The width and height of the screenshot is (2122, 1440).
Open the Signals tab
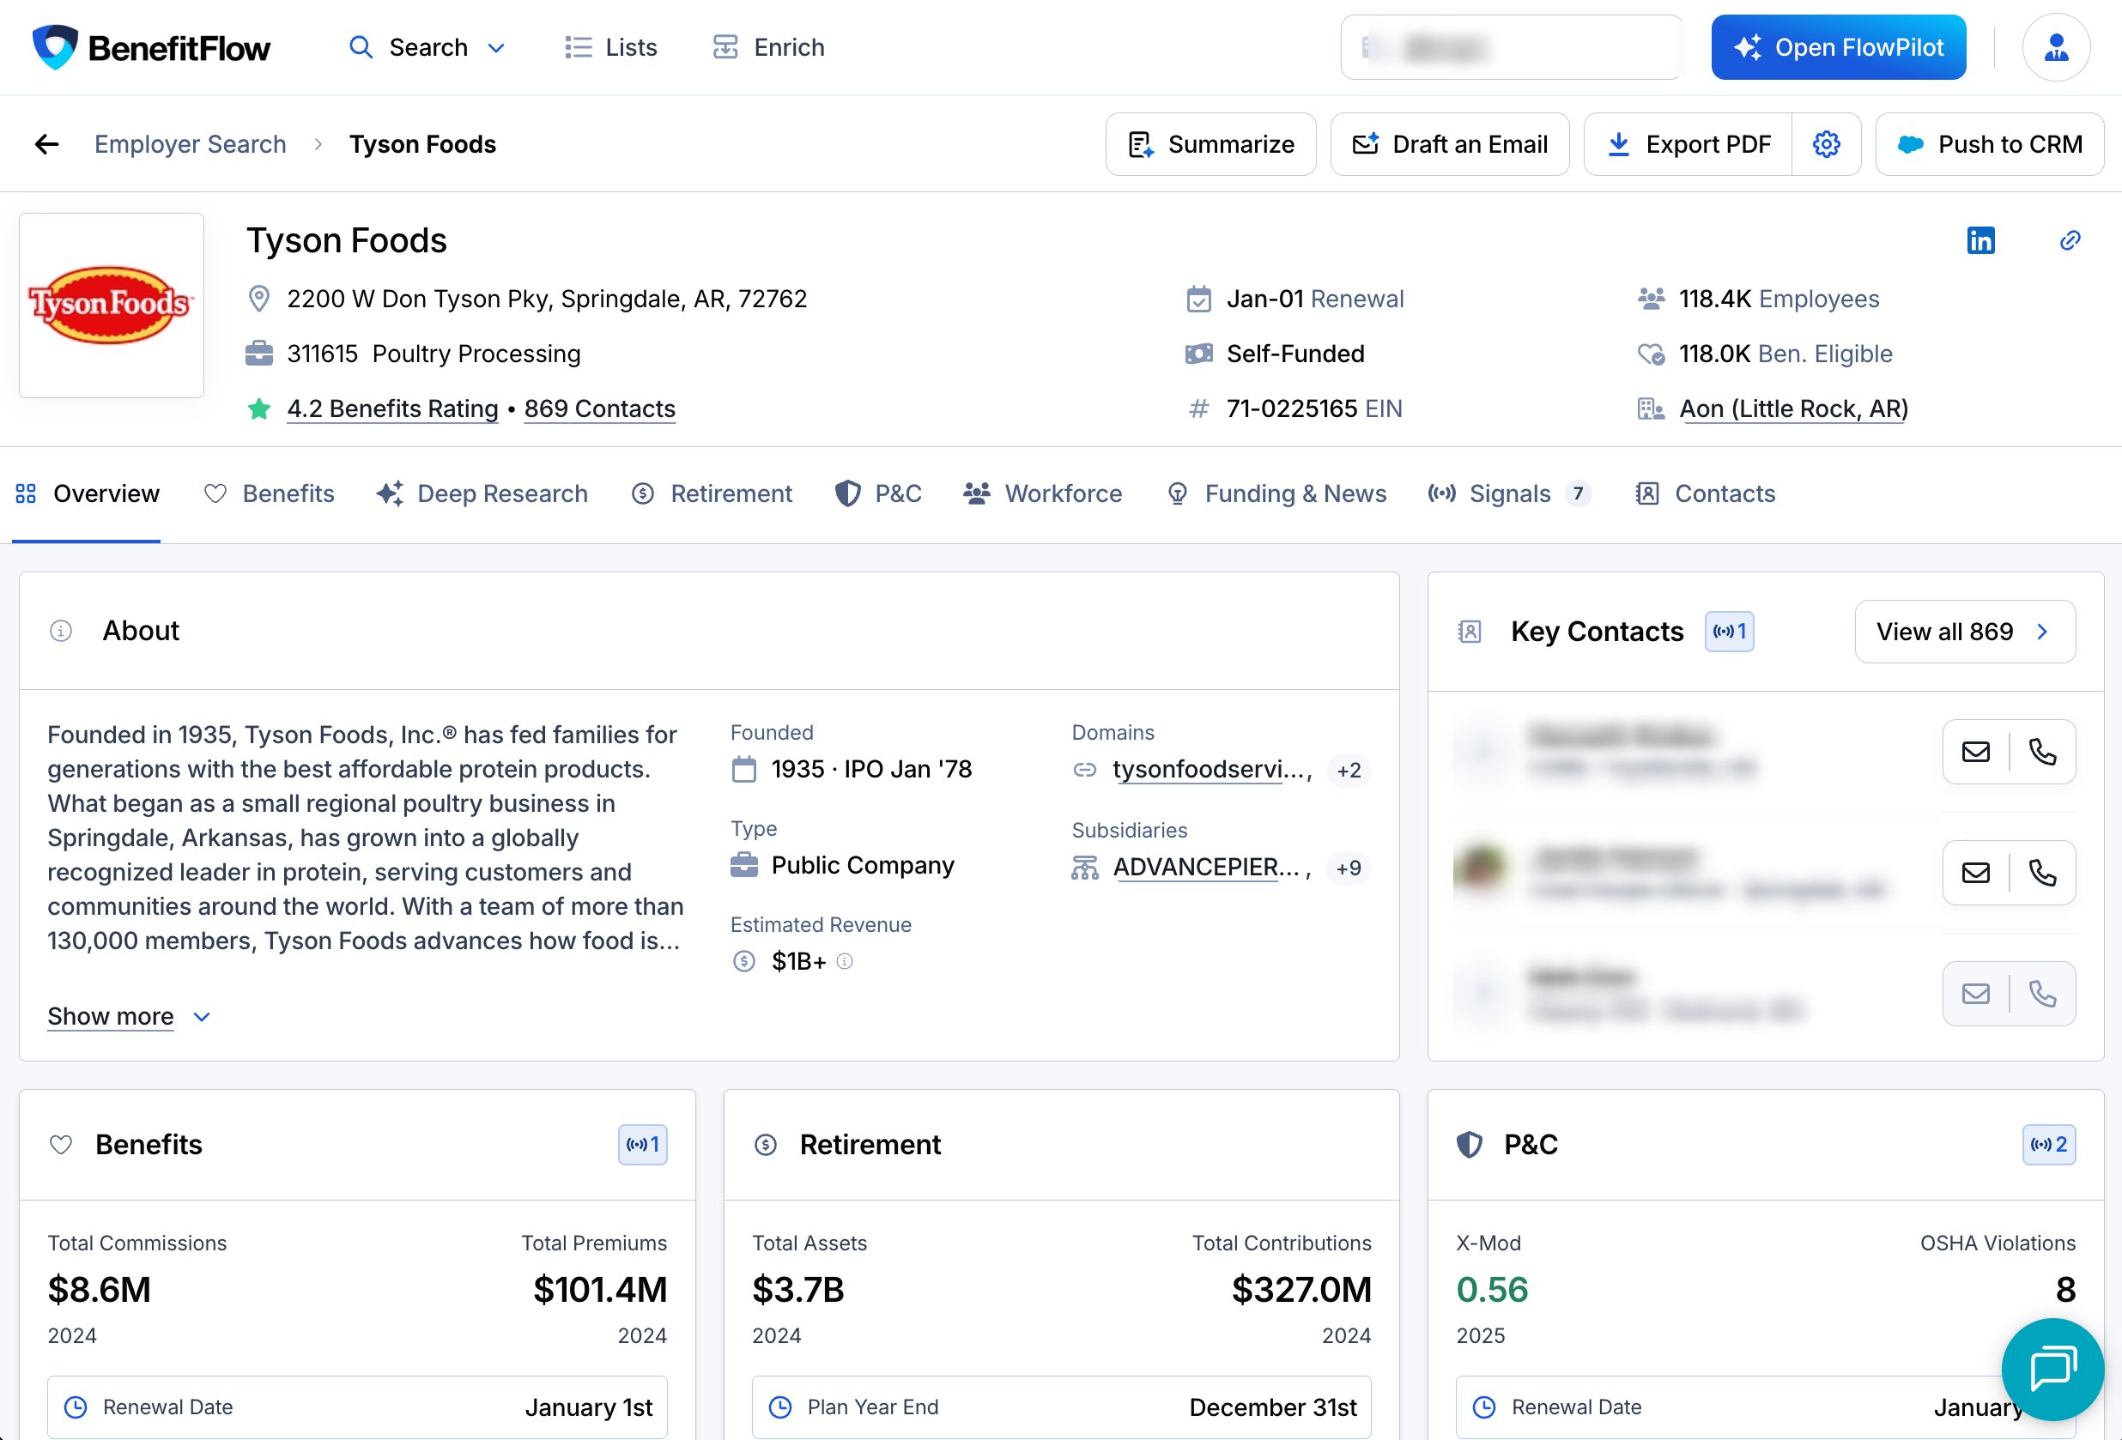pyautogui.click(x=1508, y=493)
